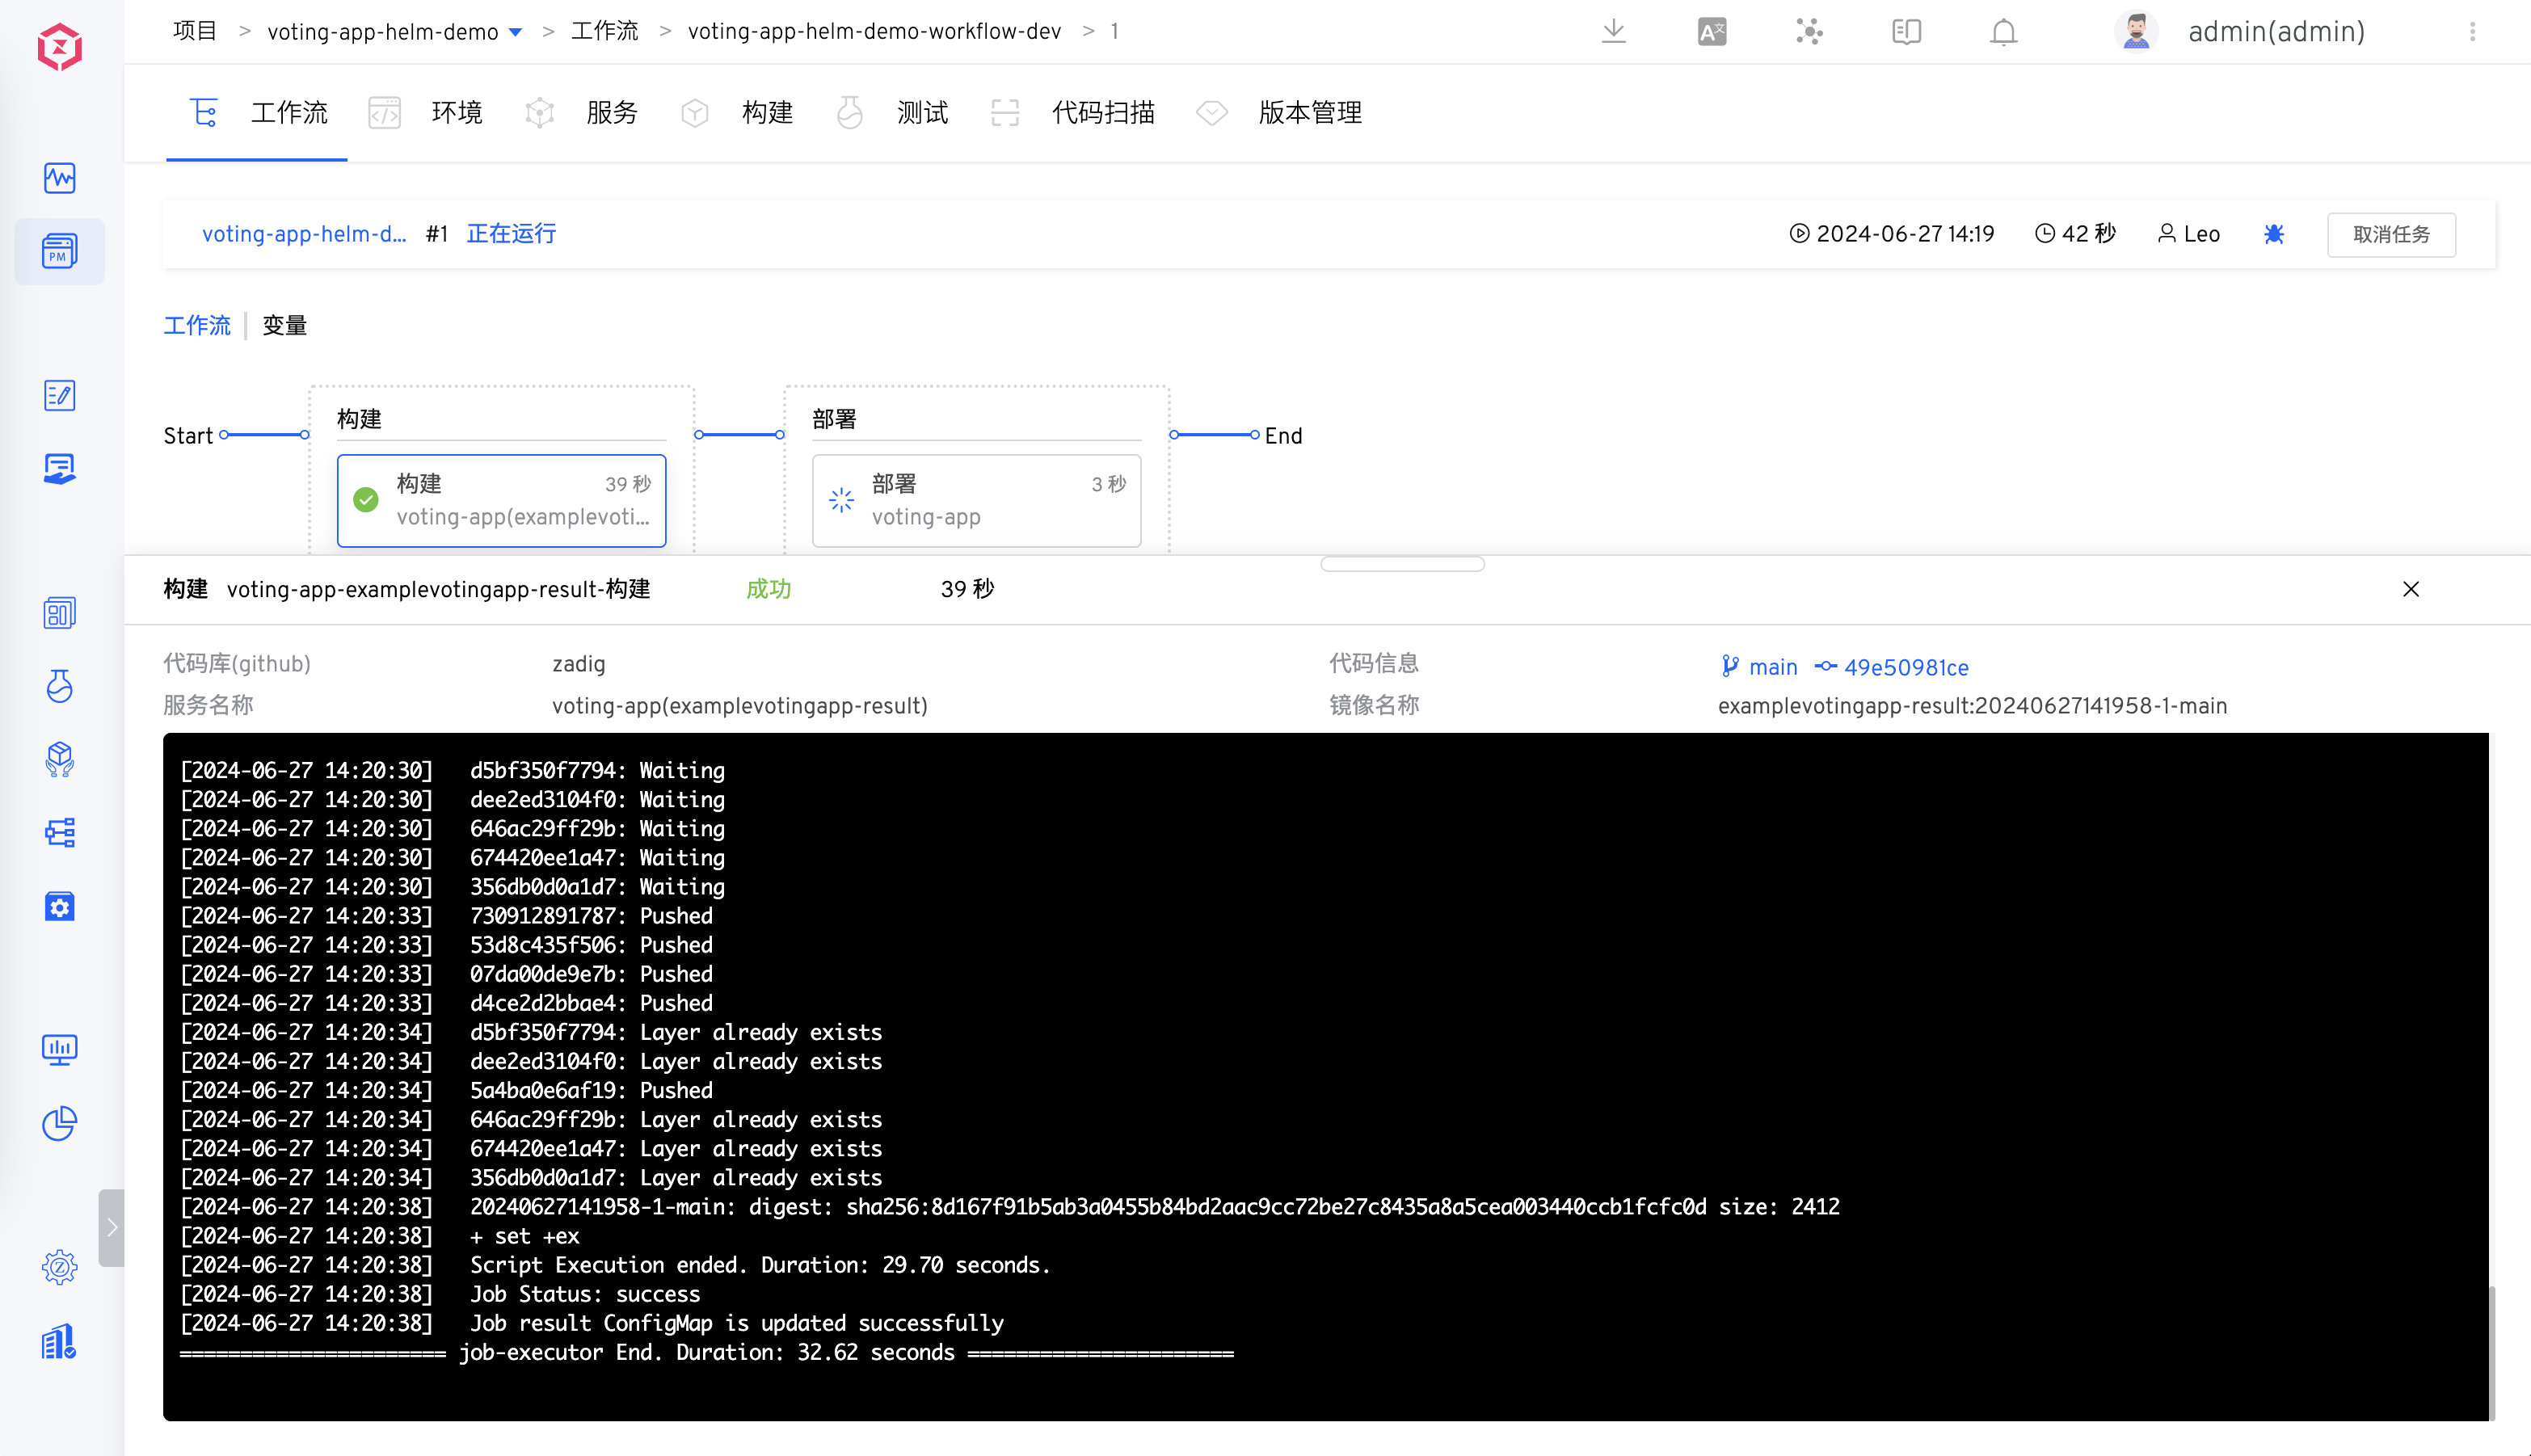Switch to the 变量 tab
The width and height of the screenshot is (2531, 1456).
coord(284,326)
